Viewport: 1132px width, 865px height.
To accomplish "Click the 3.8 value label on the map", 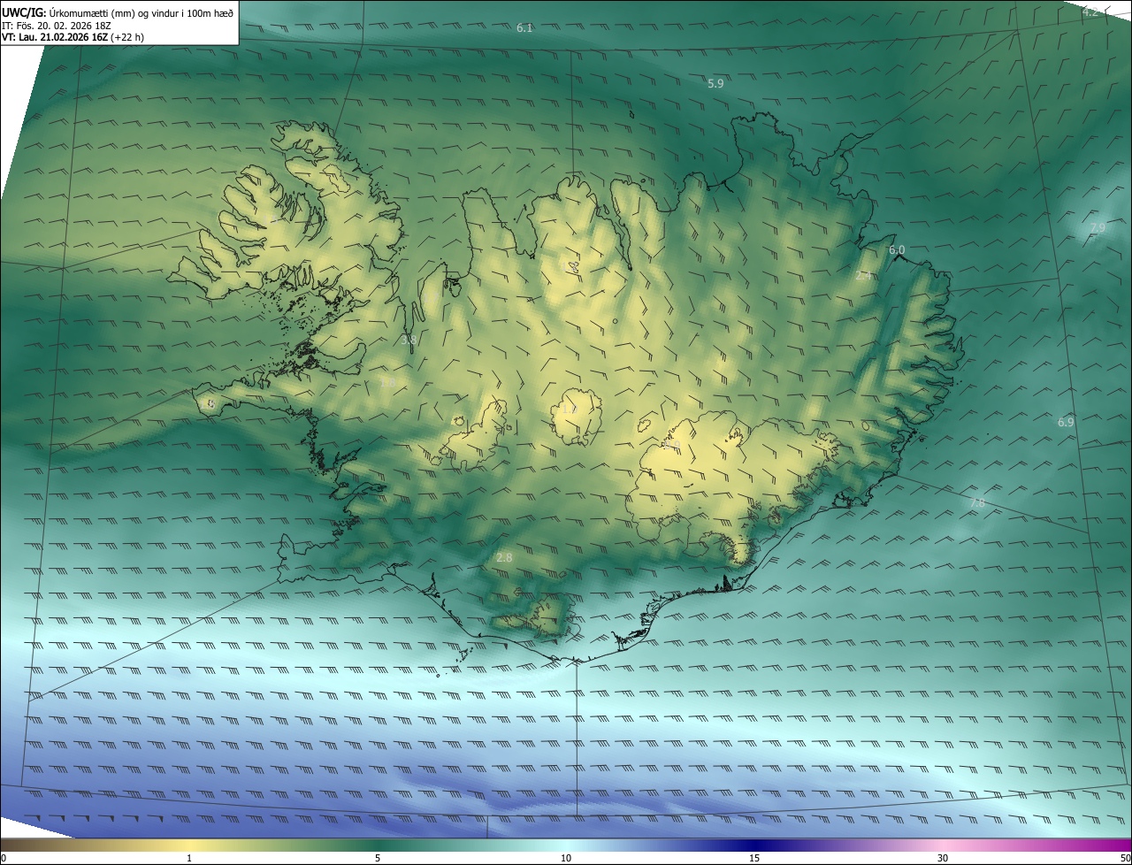I will 409,340.
